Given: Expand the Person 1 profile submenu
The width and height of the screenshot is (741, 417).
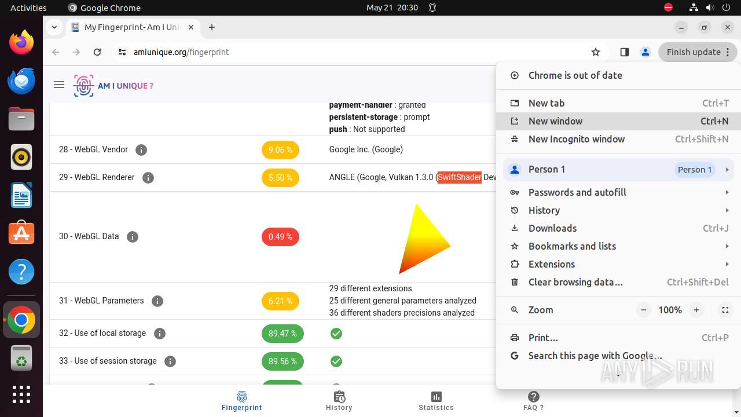Looking at the screenshot, I should 618,170.
